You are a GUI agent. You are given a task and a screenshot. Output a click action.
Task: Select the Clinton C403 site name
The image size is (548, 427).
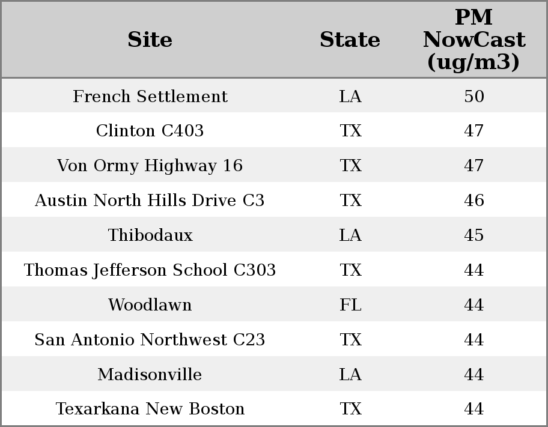coord(150,131)
